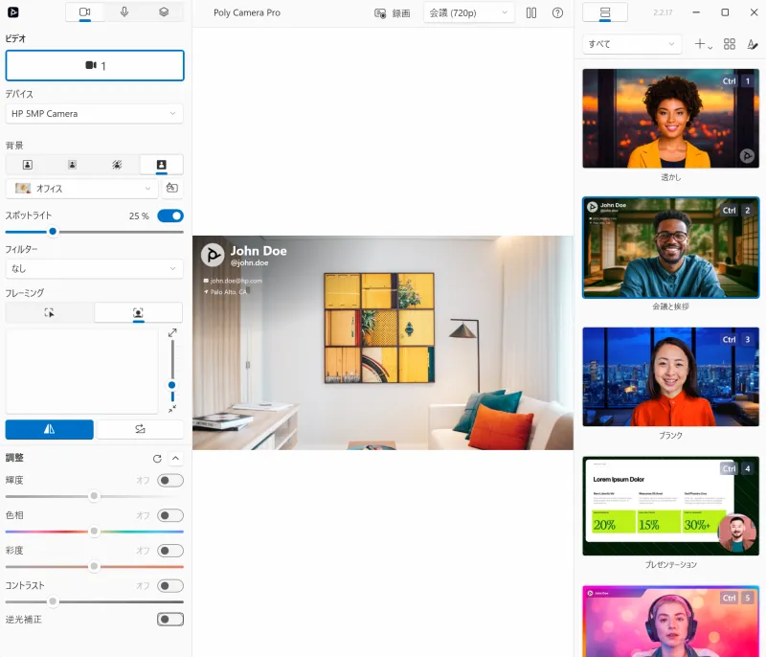Choose the second background mode icon

[73, 165]
